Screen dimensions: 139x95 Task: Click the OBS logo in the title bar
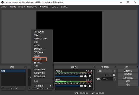[3, 2]
